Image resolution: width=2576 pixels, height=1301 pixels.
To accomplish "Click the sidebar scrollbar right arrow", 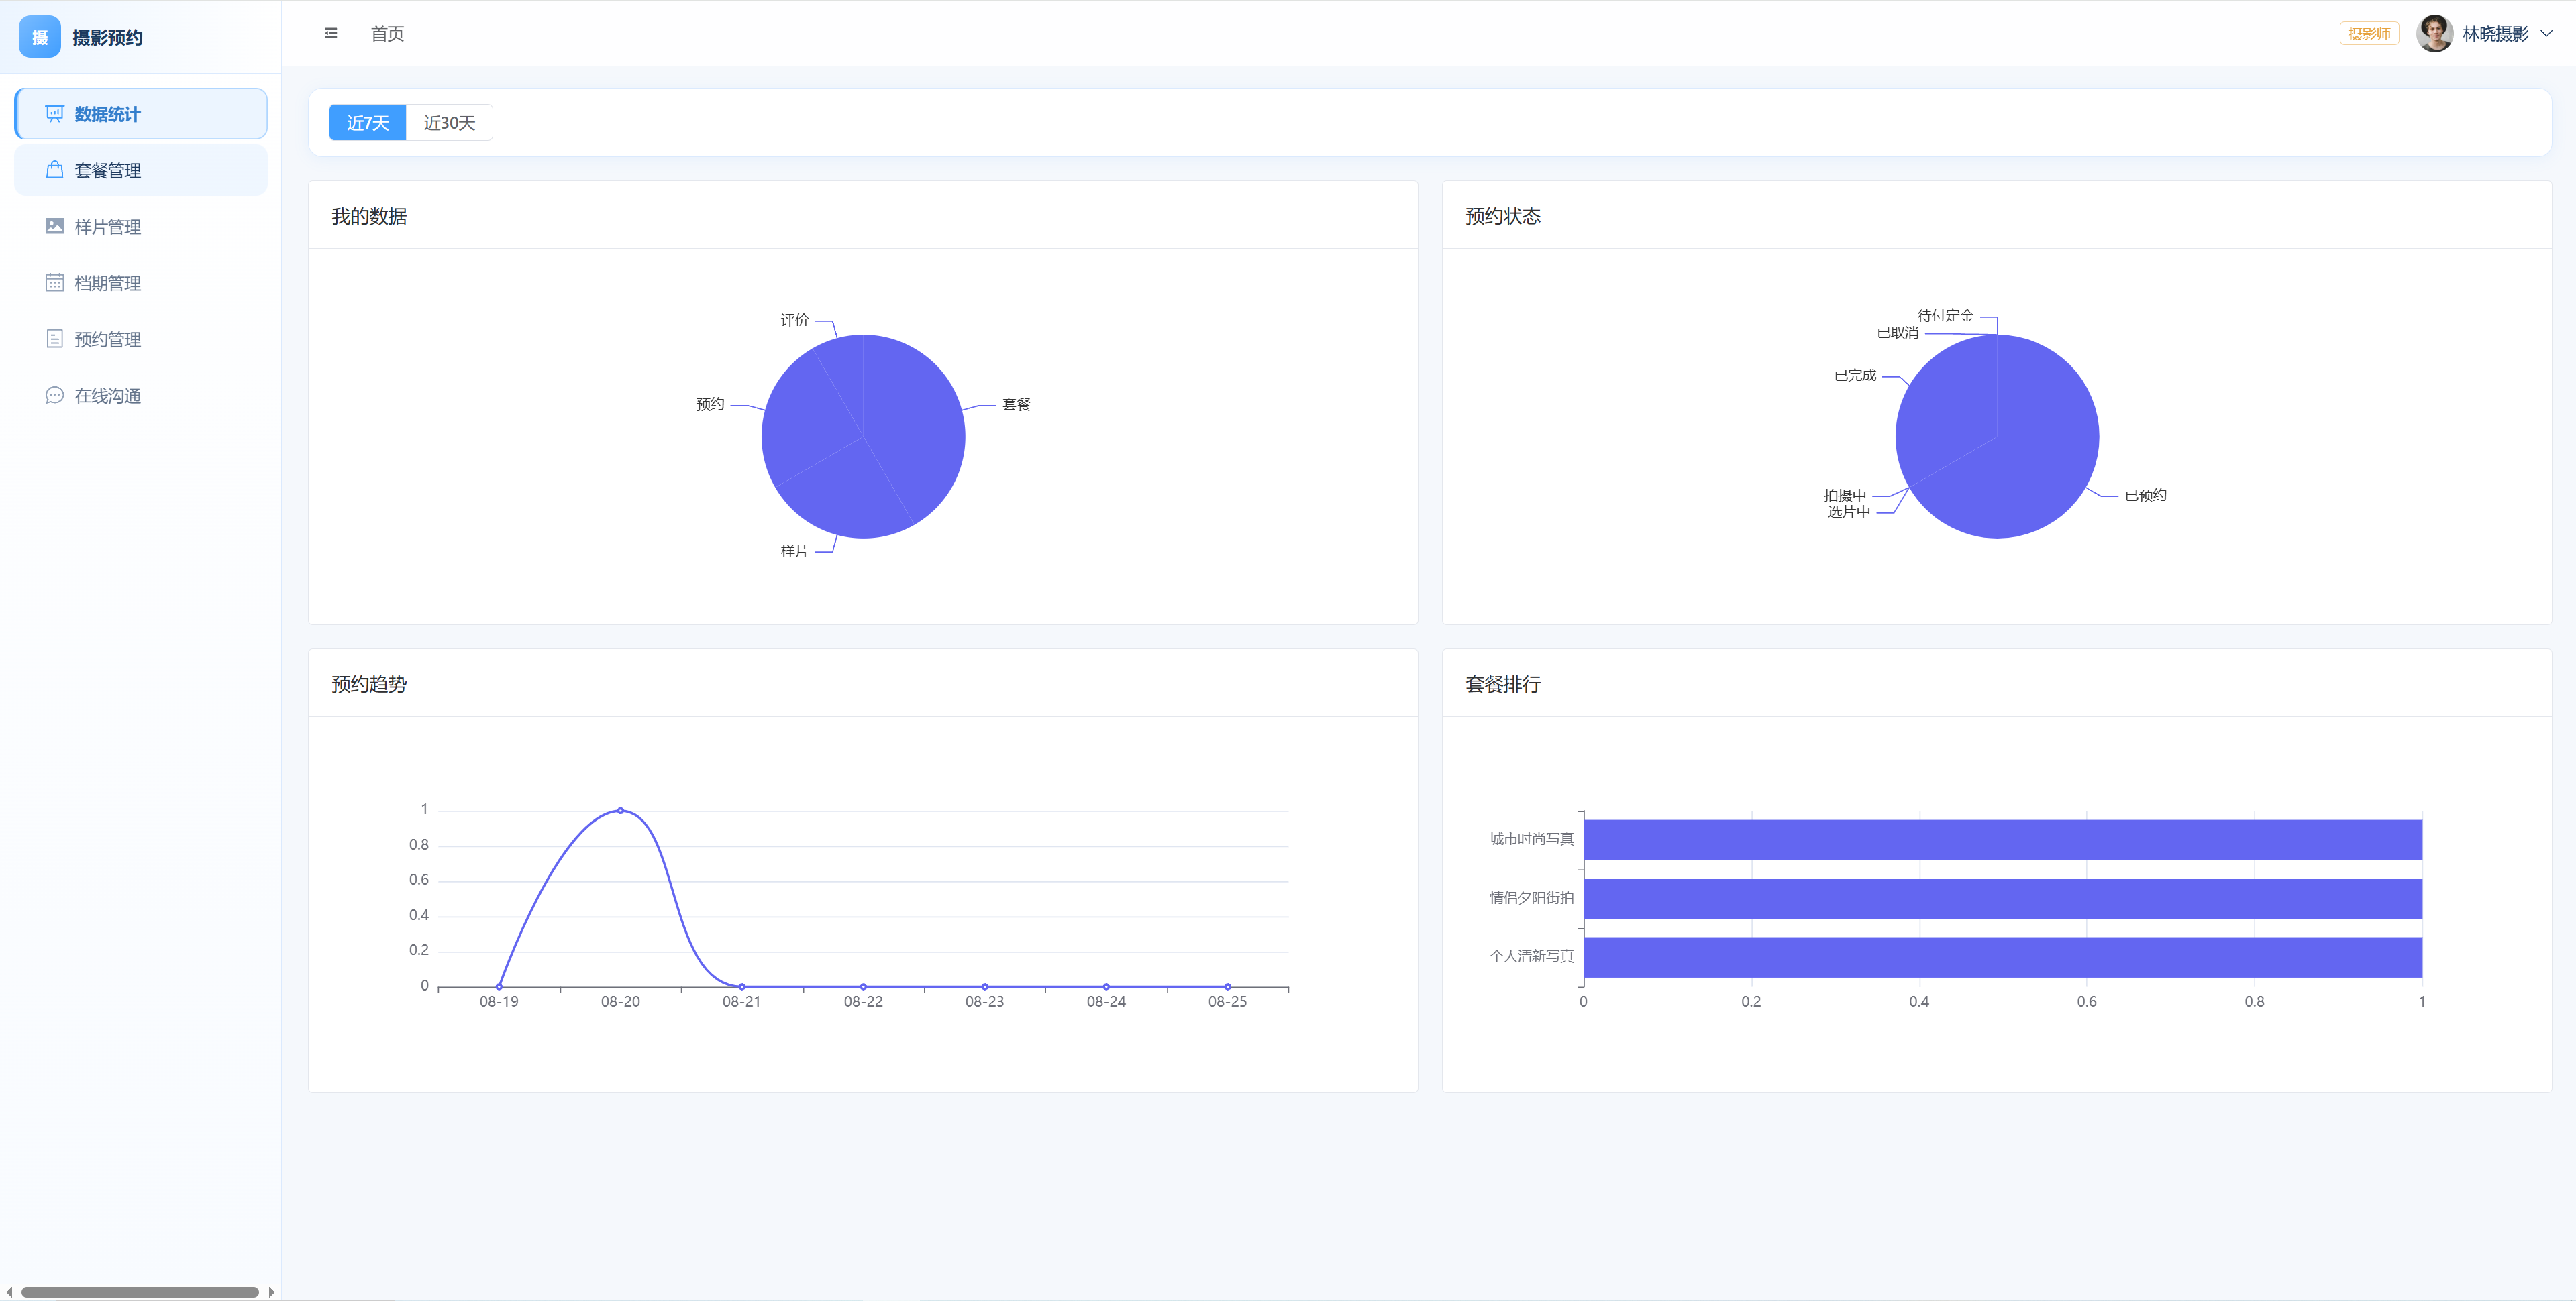I will coord(272,1292).
